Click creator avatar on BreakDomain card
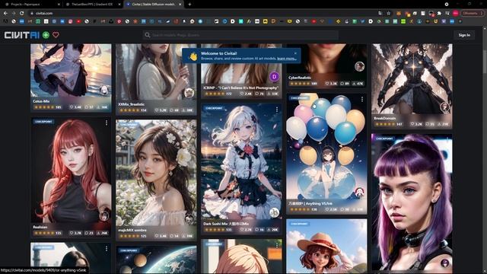The image size is (487, 274). point(444,107)
